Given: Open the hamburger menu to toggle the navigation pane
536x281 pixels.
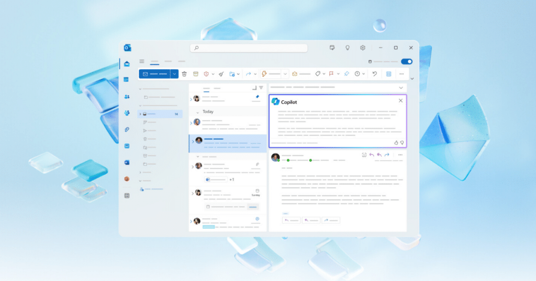Looking at the screenshot, I should [141, 61].
